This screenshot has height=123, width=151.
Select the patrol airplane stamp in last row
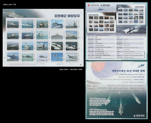click(72, 57)
